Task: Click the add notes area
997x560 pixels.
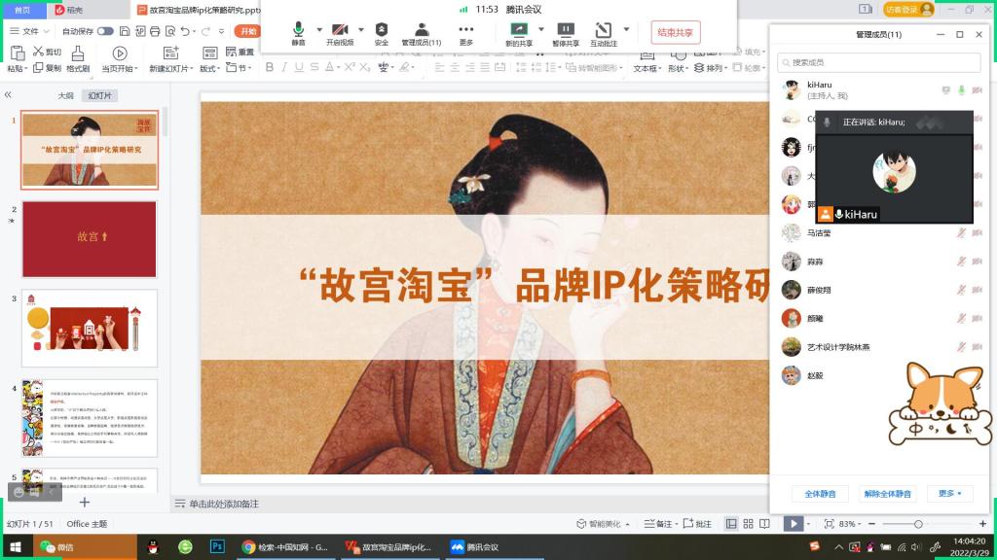Action: click(224, 504)
